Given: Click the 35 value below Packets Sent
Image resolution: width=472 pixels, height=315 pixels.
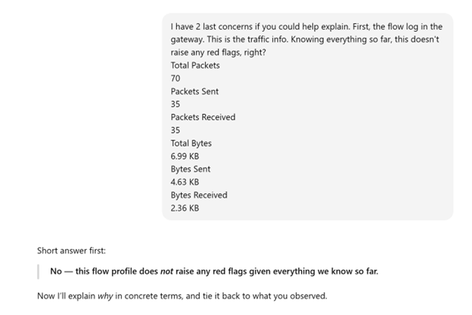Looking at the screenshot, I should point(176,104).
